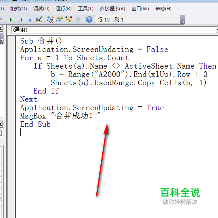The image size is (218, 218).
Task: Close the properties side panel
Action: (1, 124)
